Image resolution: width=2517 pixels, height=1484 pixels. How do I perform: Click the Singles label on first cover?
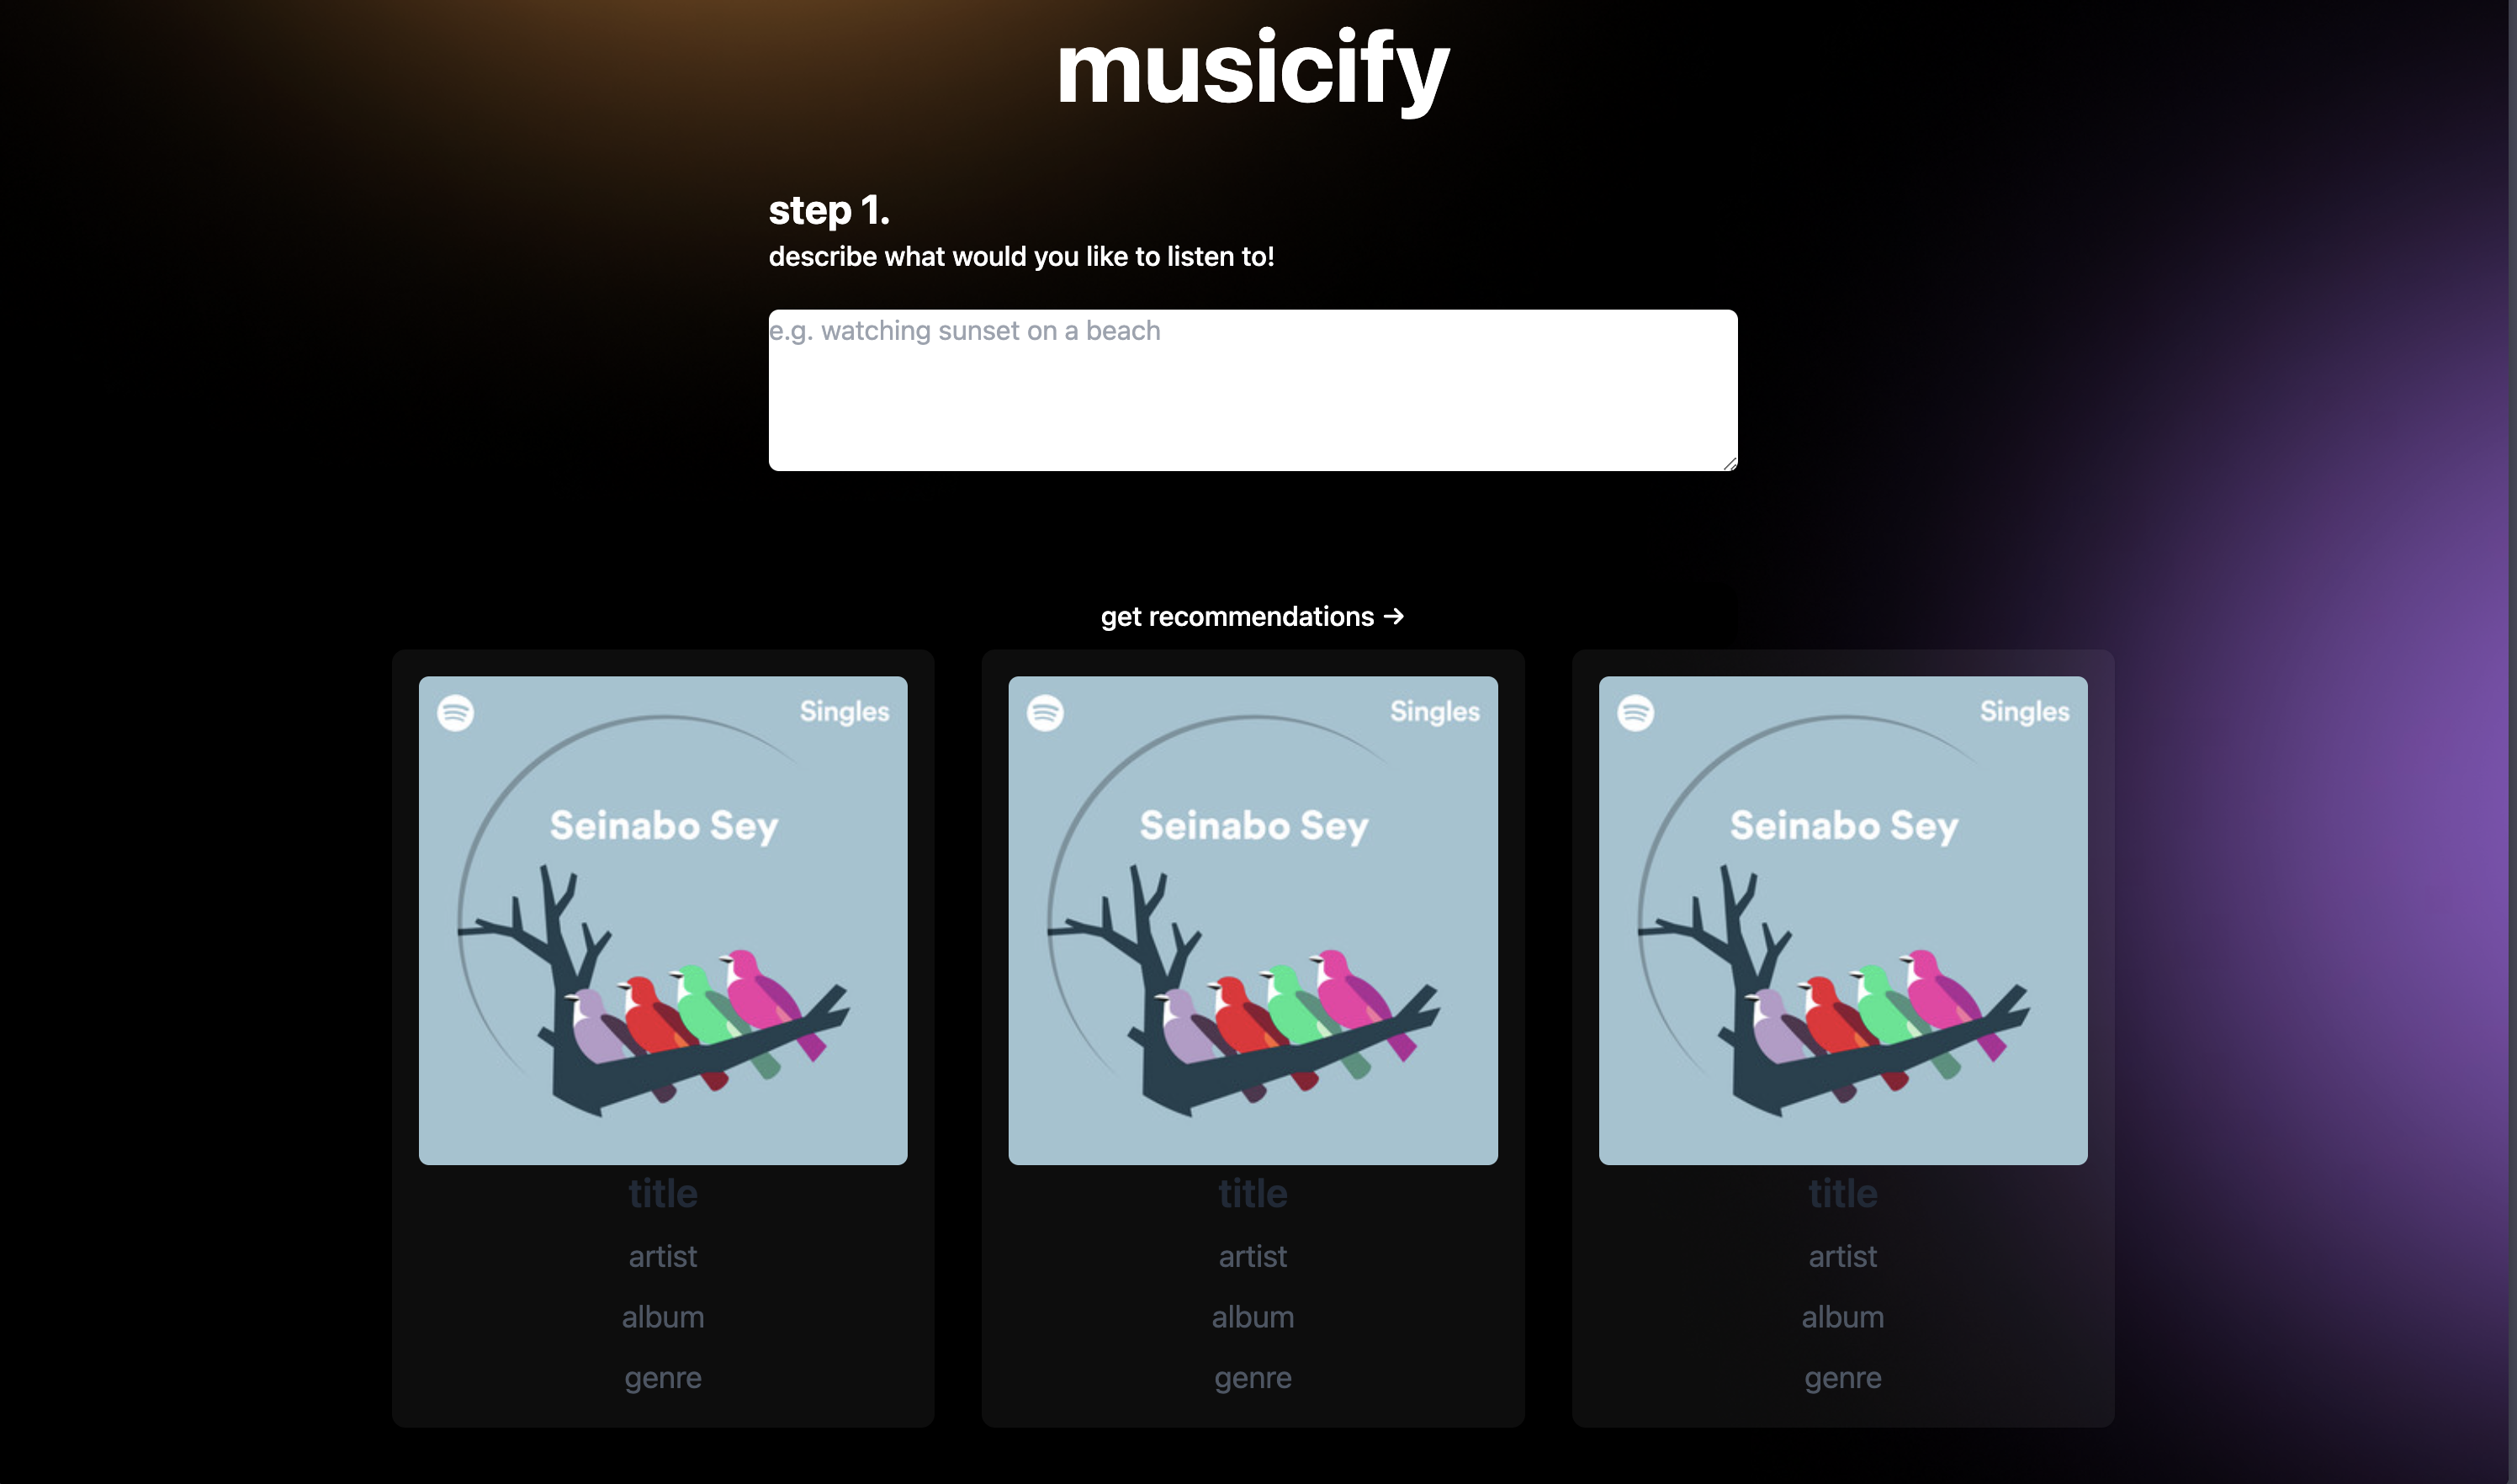[x=845, y=712]
